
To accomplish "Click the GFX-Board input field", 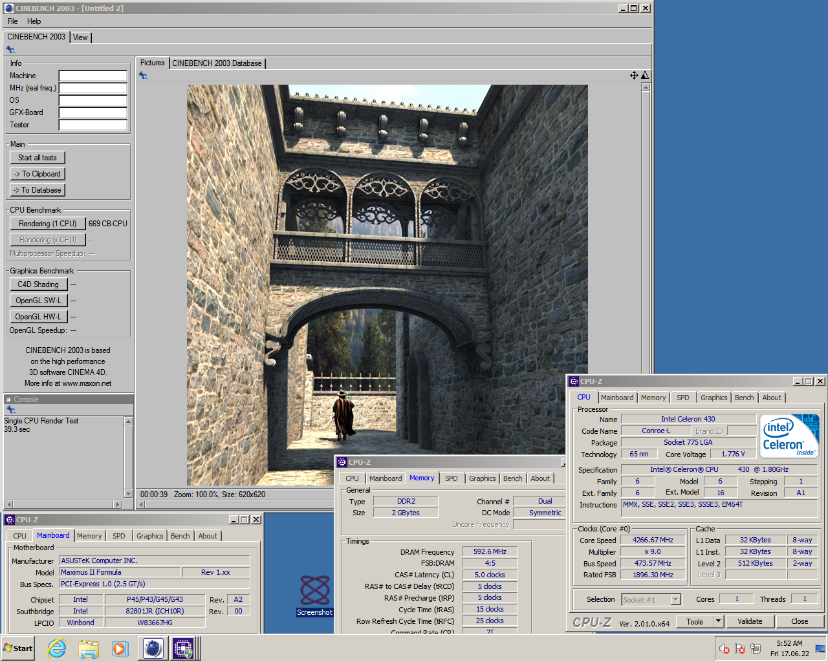I will (93, 112).
